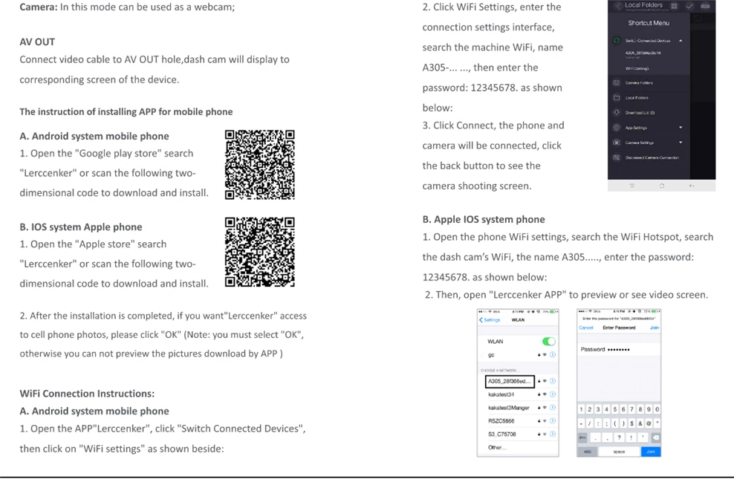Open info icon for gc network
Viewport: 734px width, 485px height.
553,355
